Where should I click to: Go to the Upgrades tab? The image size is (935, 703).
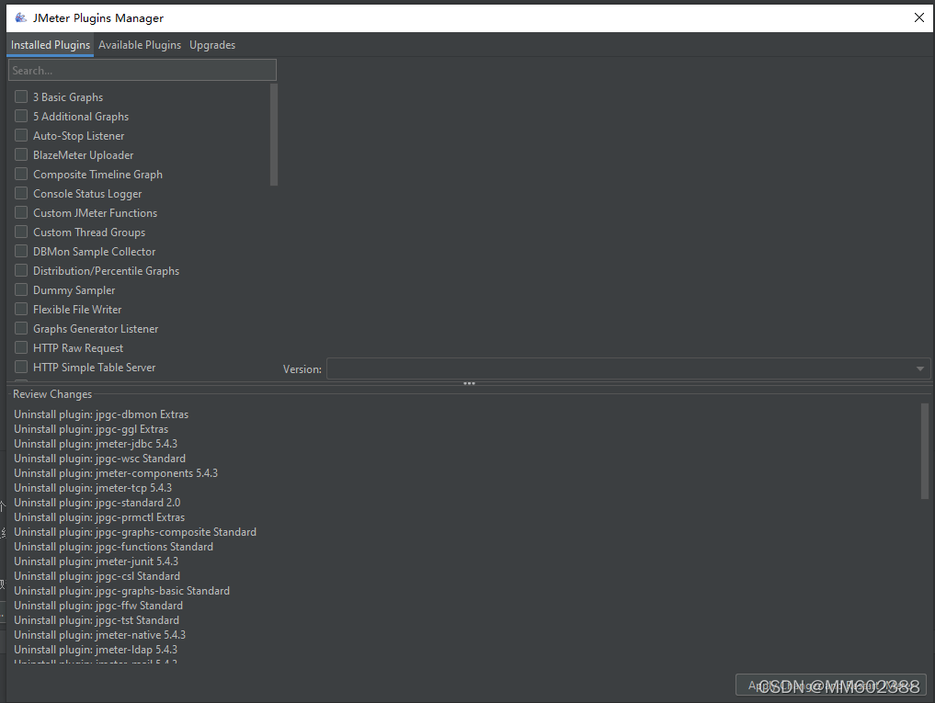pyautogui.click(x=212, y=45)
